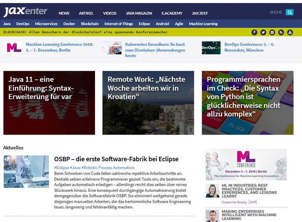
Task: Click the DevOpsCon logo thumbnail
Action: point(211,48)
